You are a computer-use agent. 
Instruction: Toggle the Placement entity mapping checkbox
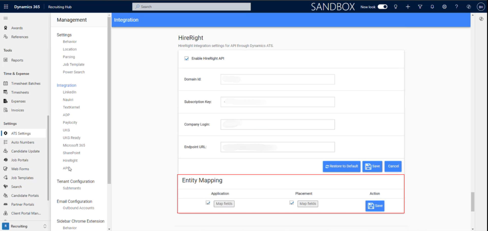pos(292,203)
